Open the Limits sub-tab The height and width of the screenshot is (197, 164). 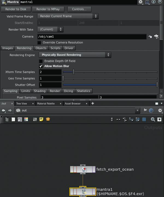coord(26,91)
